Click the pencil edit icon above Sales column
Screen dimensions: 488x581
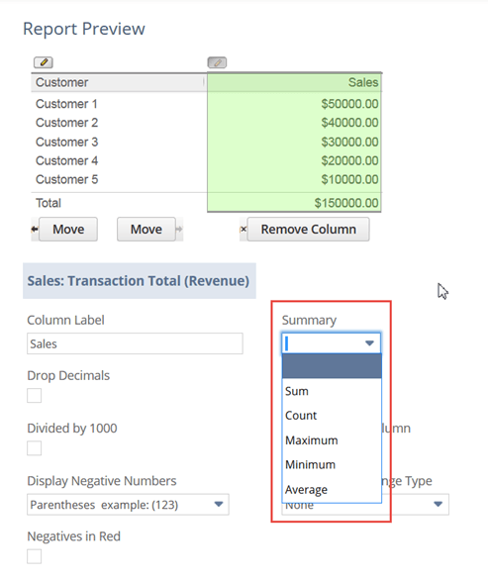[217, 62]
